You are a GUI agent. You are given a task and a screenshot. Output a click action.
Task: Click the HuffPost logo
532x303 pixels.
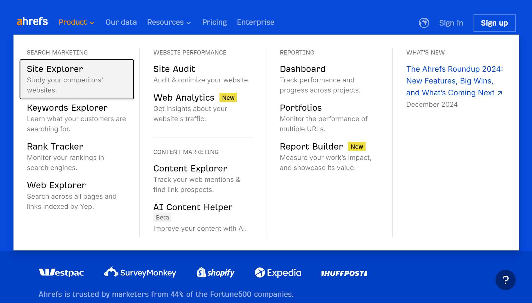pos(344,273)
